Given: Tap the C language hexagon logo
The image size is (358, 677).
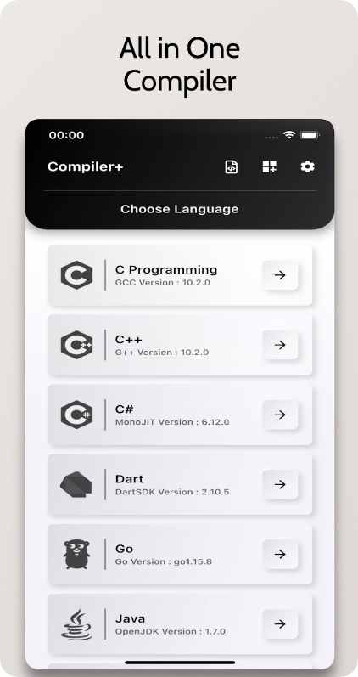Looking at the screenshot, I should click(x=76, y=275).
